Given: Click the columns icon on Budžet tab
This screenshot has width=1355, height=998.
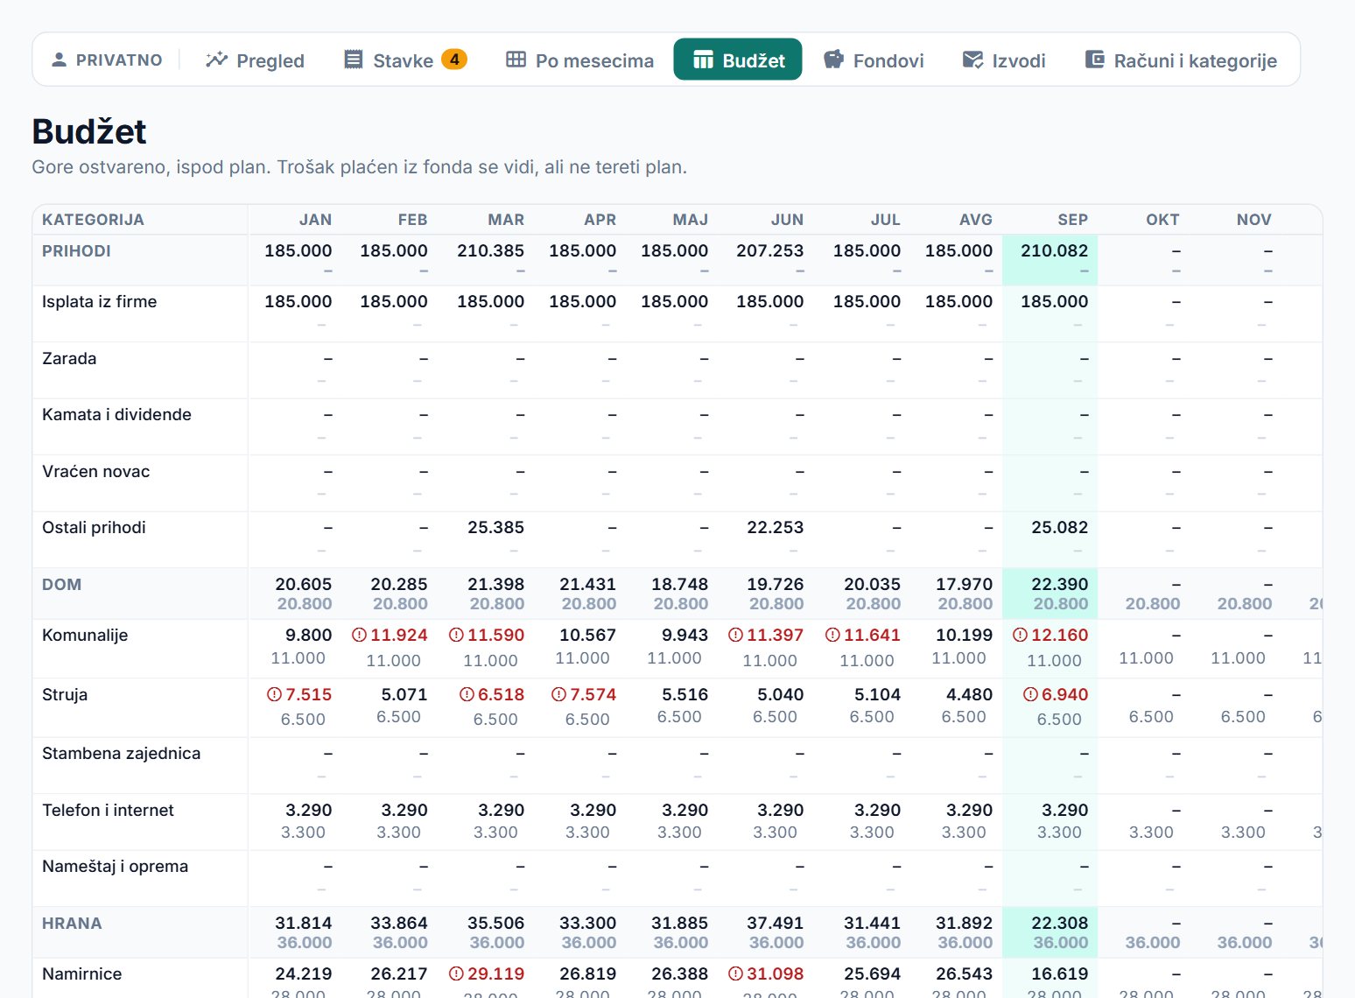Looking at the screenshot, I should (703, 60).
